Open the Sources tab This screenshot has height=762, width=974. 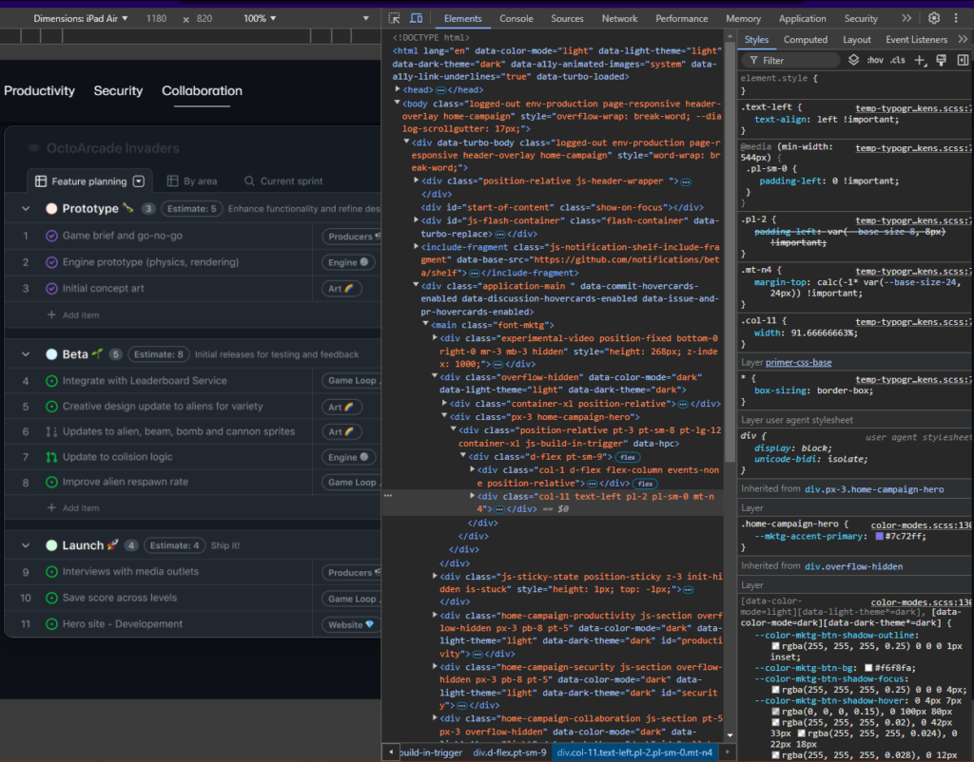[x=567, y=19]
